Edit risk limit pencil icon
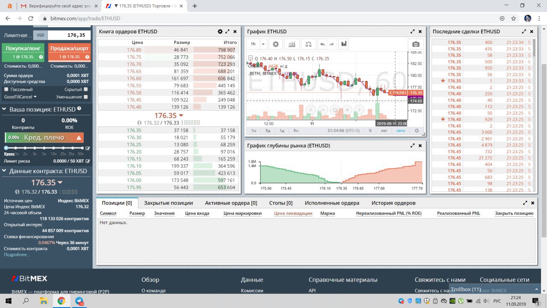The height and width of the screenshot is (308, 547). pyautogui.click(x=88, y=161)
